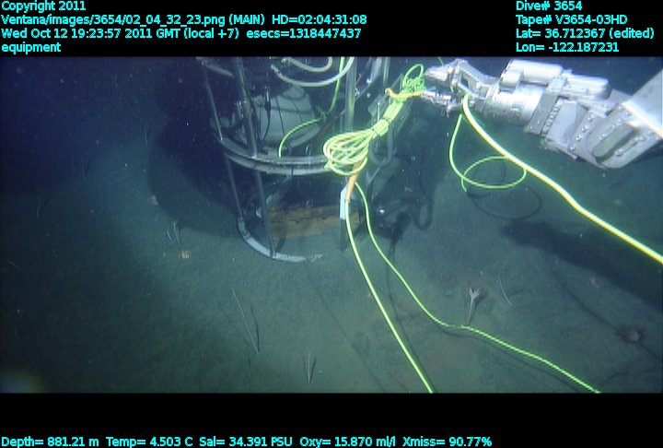Select the "Lat= 36.712367 (edited)" value
Viewport: 663px width, 448px height.
tap(585, 33)
